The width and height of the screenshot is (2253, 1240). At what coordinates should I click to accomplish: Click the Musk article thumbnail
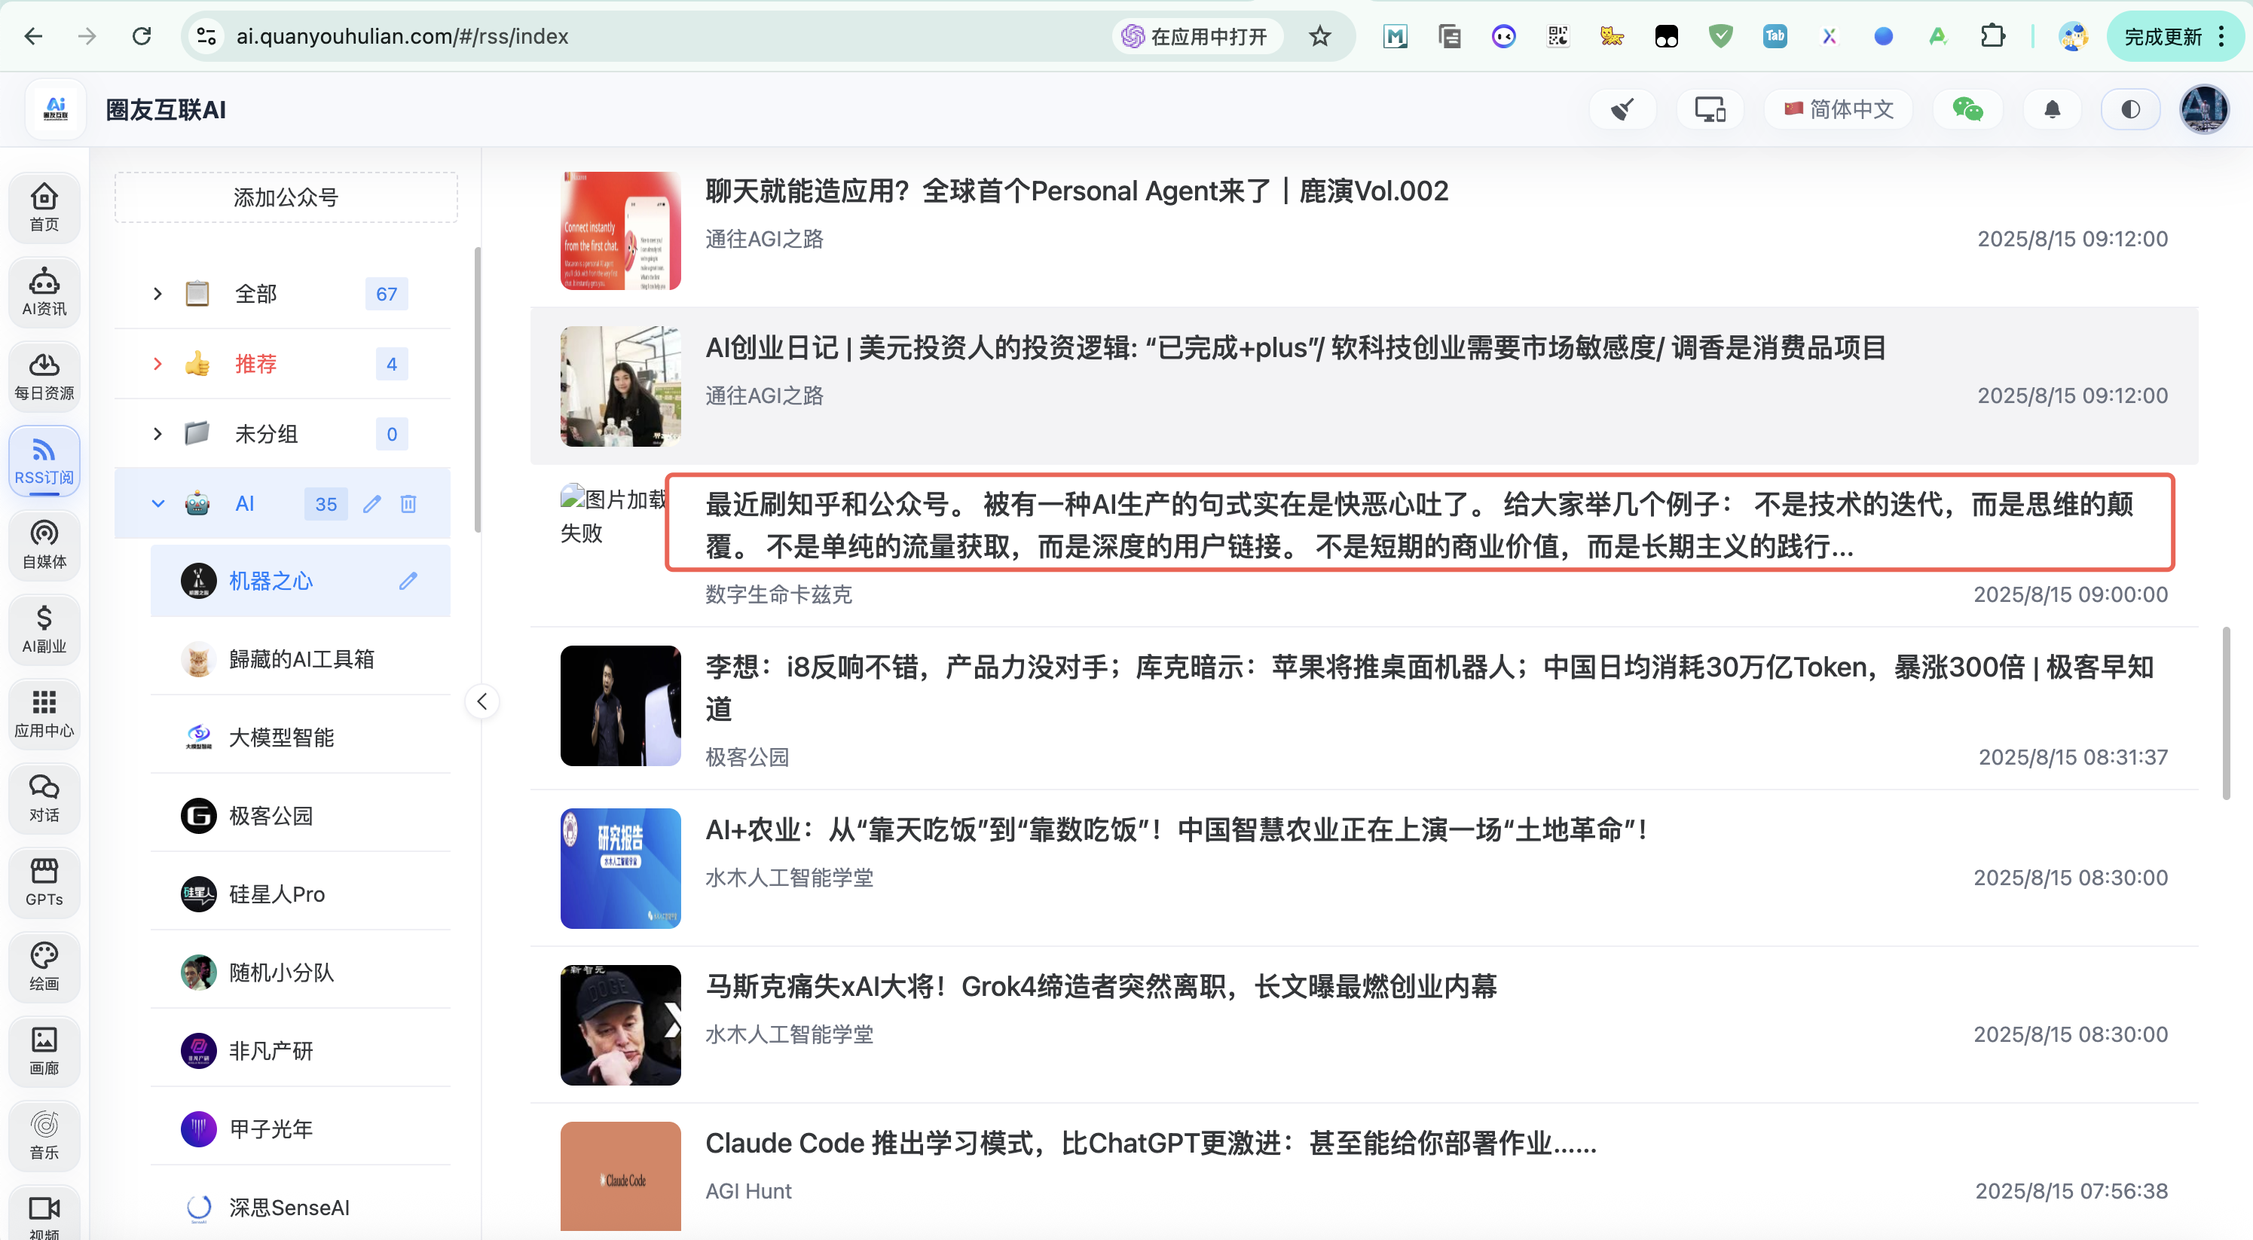[620, 1025]
